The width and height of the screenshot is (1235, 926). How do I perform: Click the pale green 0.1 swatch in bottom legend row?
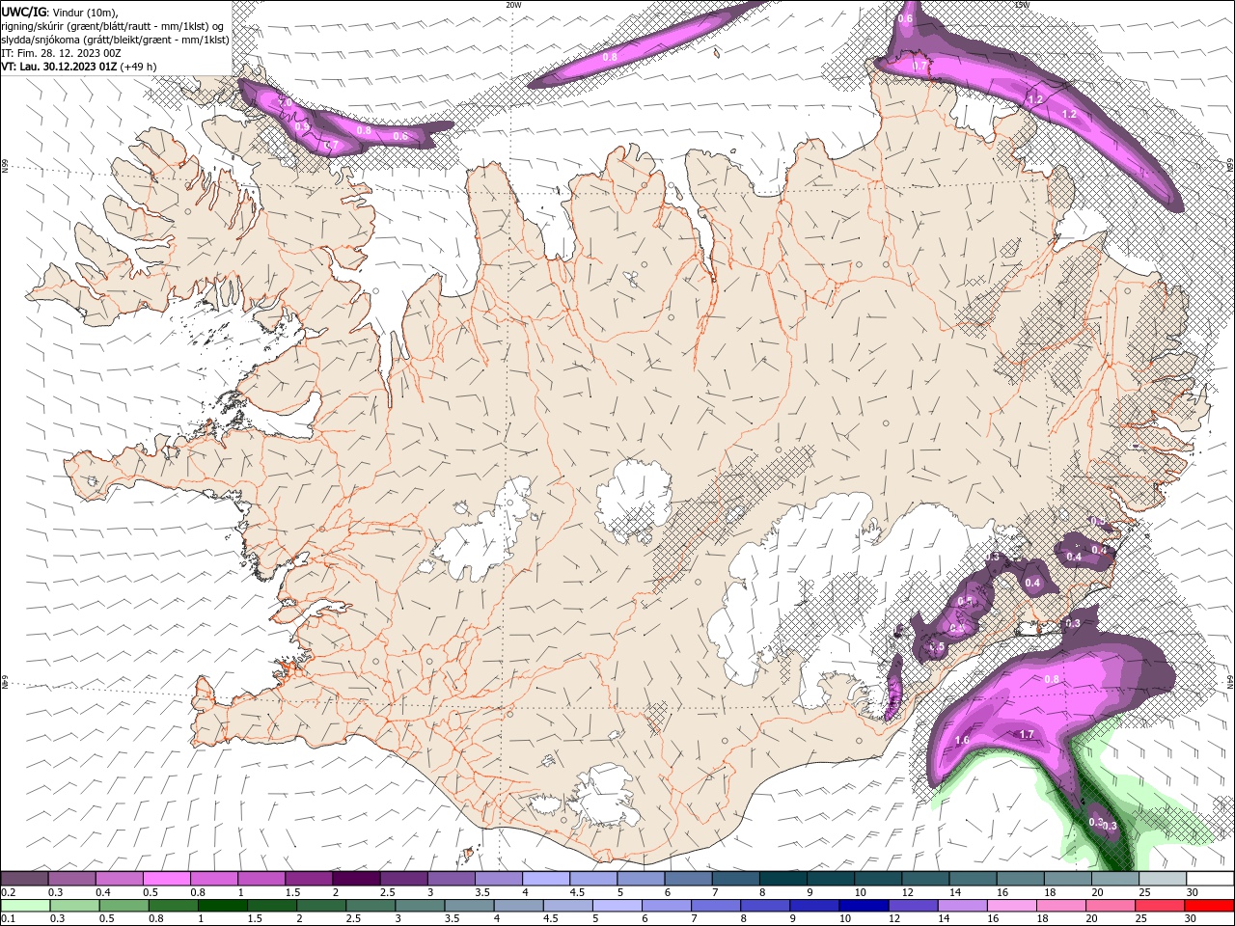pyautogui.click(x=25, y=906)
